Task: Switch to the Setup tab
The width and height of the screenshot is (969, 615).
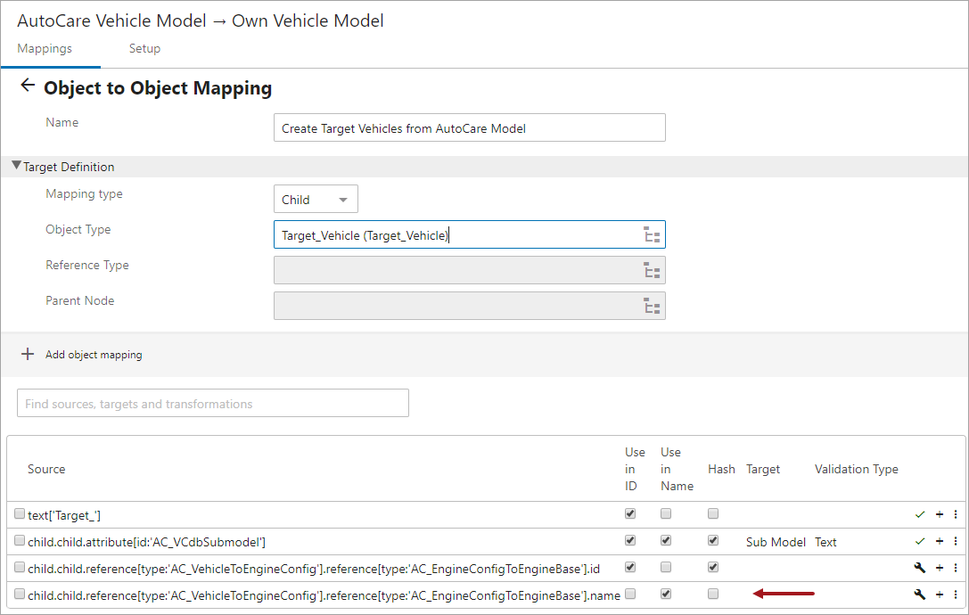Action: tap(144, 48)
